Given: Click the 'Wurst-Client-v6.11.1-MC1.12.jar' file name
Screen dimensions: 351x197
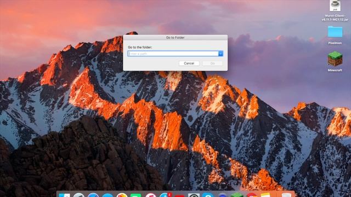Looking at the screenshot, I should tap(335, 18).
